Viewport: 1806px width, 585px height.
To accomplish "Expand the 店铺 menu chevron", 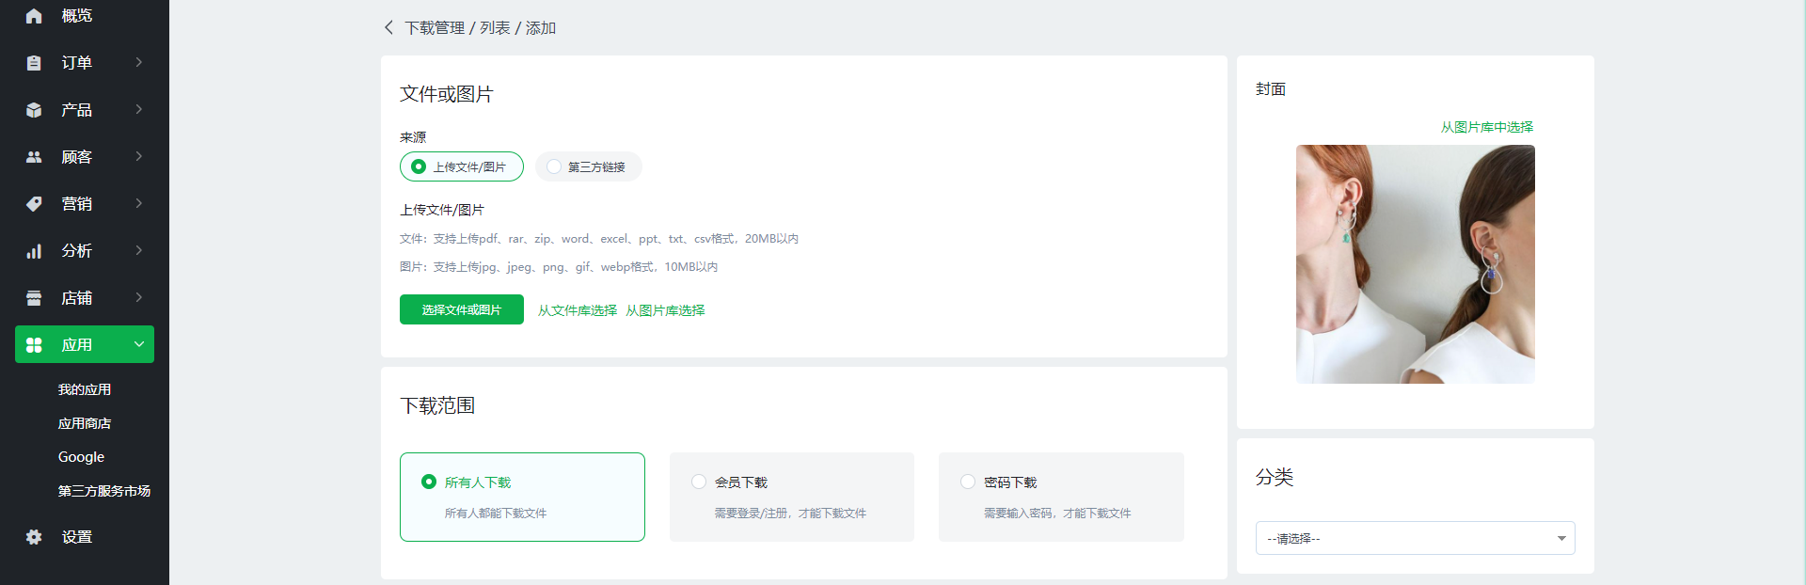I will click(139, 297).
